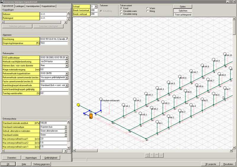This screenshot has height=167, width=237.
Task: Click the yellow source node in the diagram
Action: pyautogui.click(x=78, y=105)
